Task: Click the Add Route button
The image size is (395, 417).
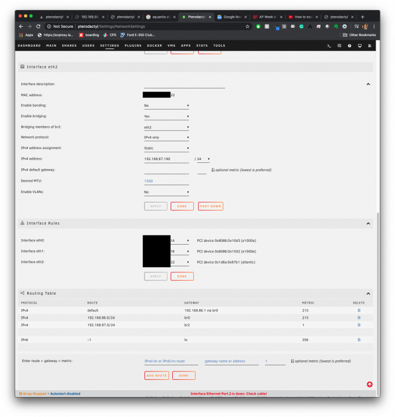Action: pos(157,375)
